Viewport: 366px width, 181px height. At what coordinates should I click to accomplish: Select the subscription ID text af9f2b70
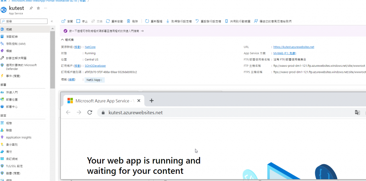(x=111, y=72)
